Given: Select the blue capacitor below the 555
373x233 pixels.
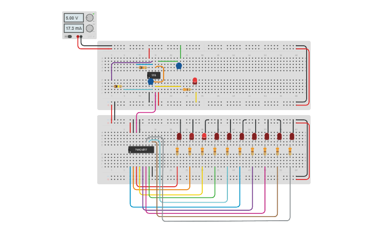Looking at the screenshot, I should point(151,82).
